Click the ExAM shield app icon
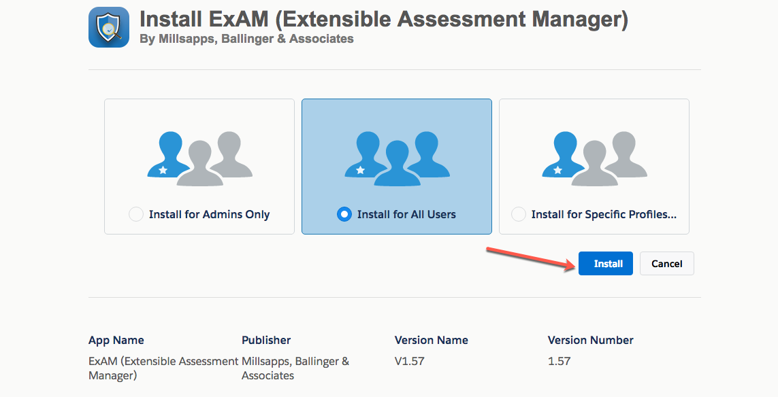 pos(109,27)
